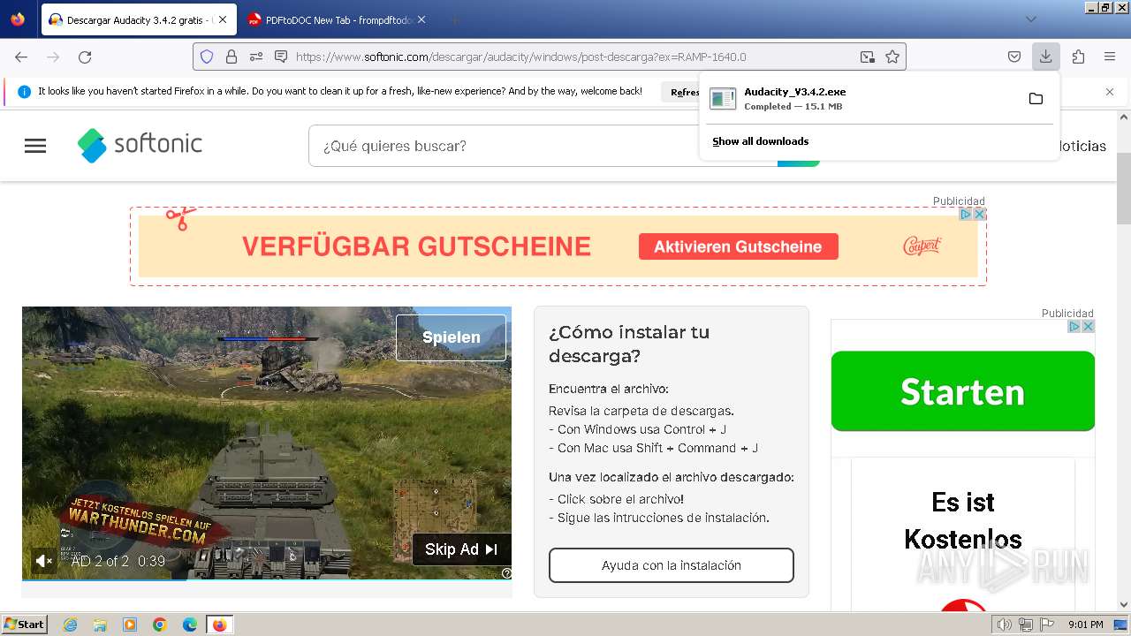Launch Edge from taskbar

point(190,625)
